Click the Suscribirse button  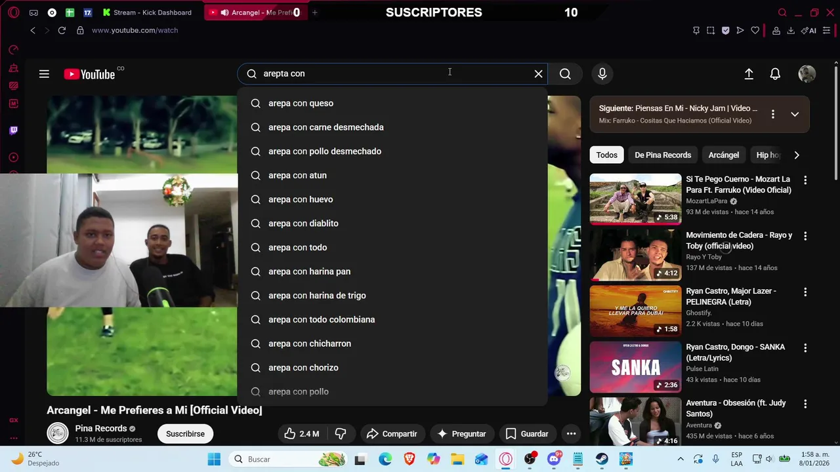point(185,434)
